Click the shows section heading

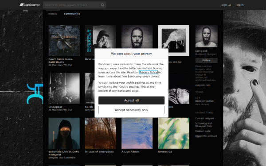pyautogui.click(x=199, y=92)
